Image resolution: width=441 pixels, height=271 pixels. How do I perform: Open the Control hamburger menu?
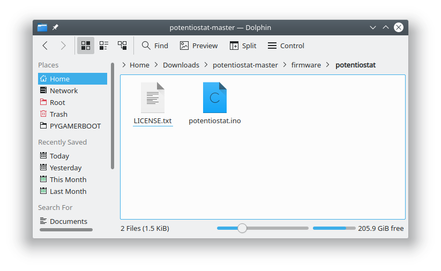coord(286,46)
